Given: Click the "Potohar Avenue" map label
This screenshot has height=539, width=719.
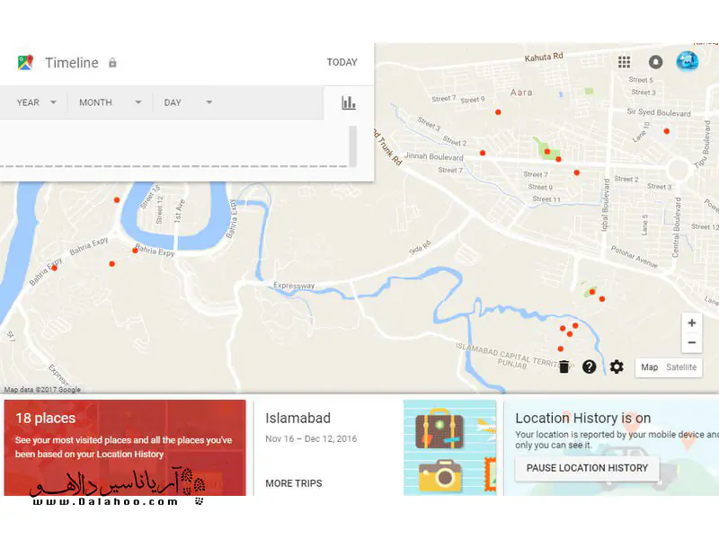Looking at the screenshot, I should (635, 257).
